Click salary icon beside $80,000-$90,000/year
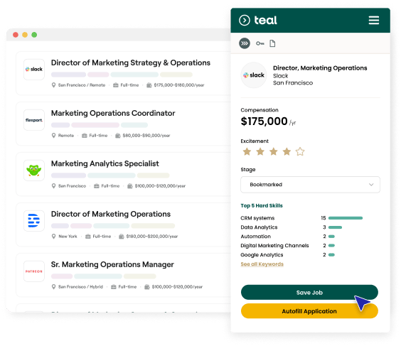The height and width of the screenshot is (346, 401). (x=117, y=136)
